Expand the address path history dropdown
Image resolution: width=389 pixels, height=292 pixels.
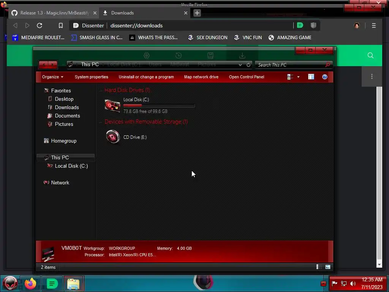click(240, 65)
